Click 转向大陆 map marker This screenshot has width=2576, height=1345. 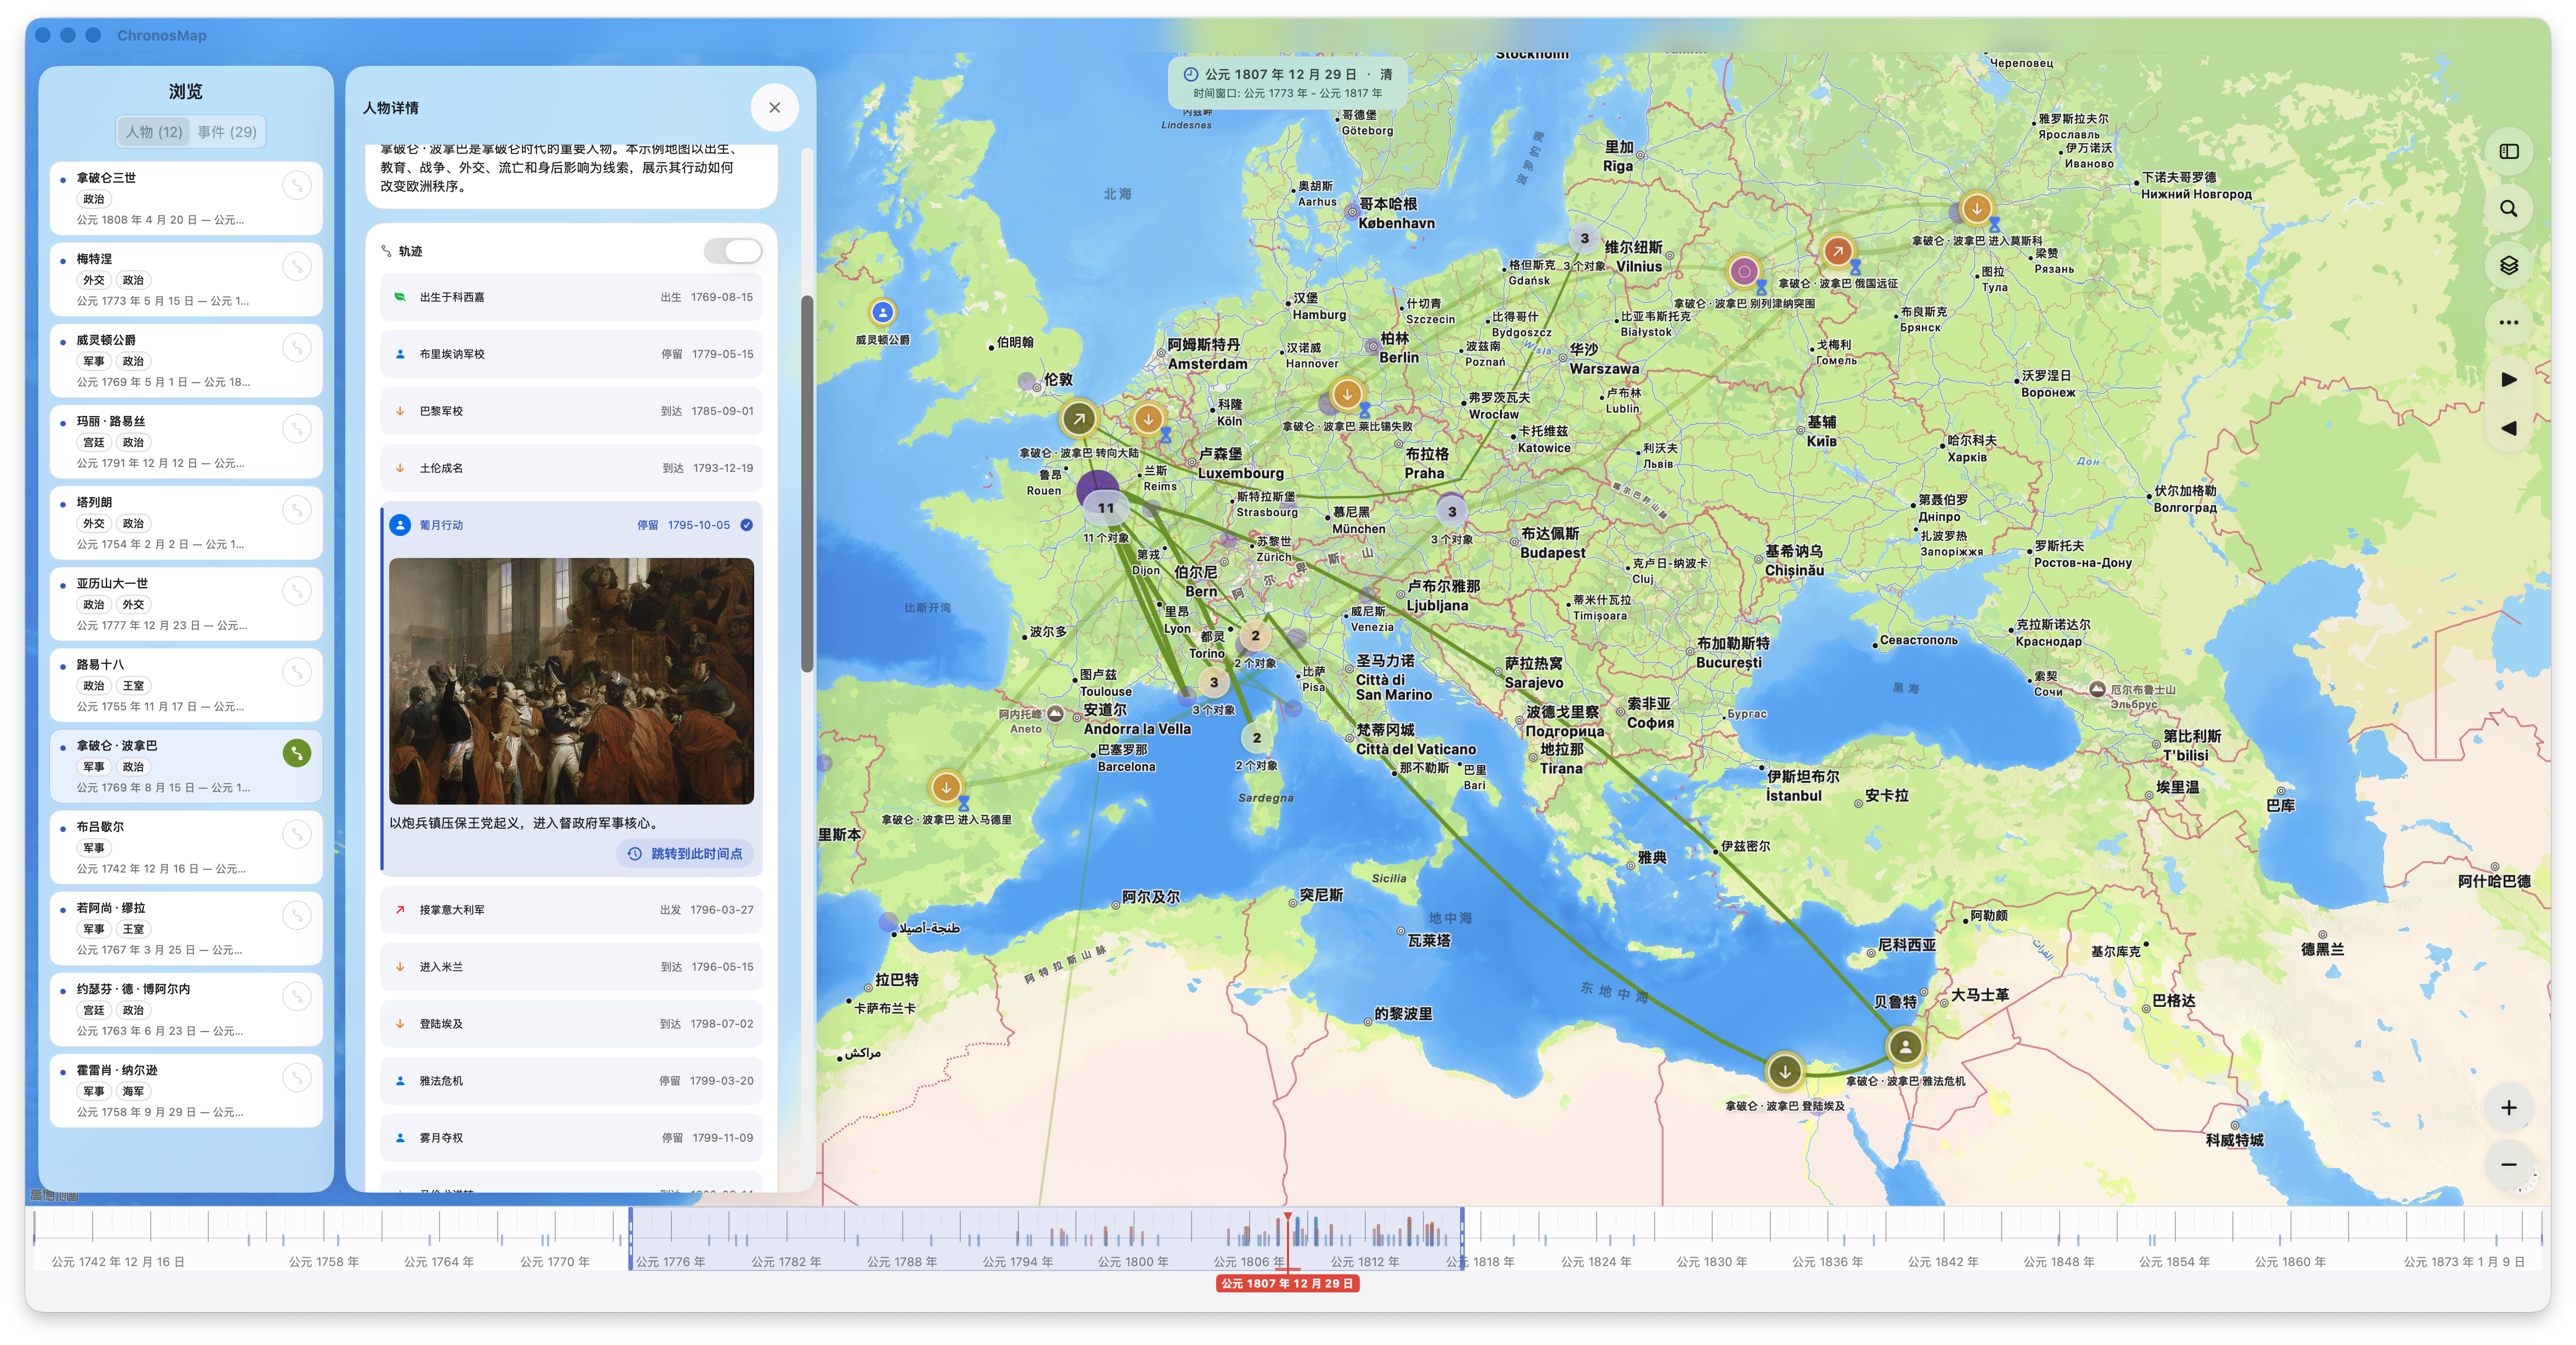coord(1078,419)
